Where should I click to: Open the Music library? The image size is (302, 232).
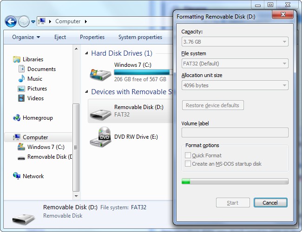click(35, 79)
